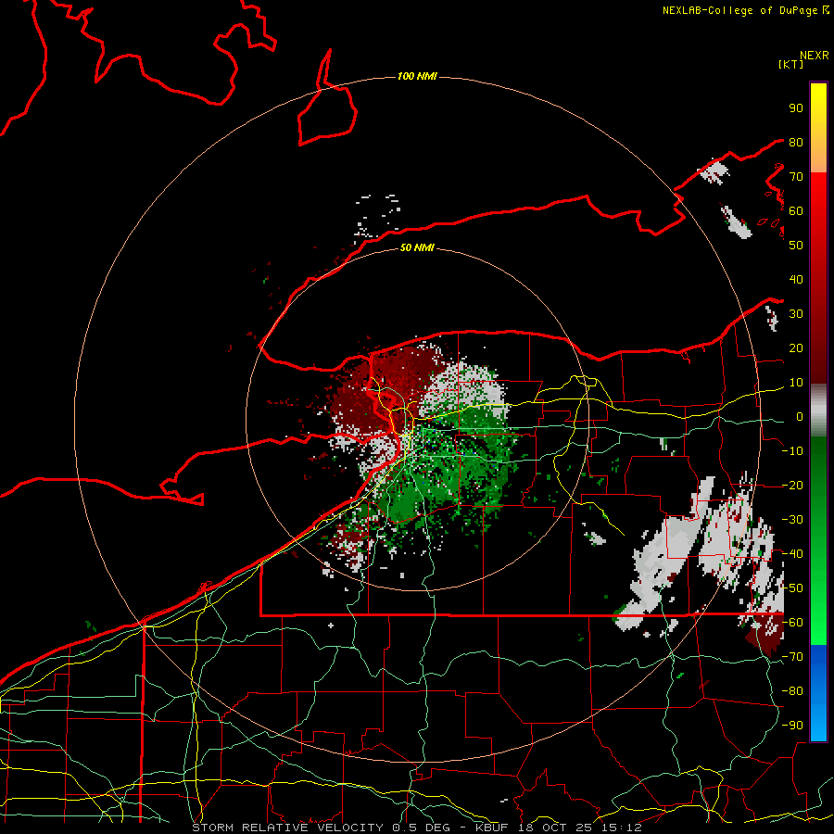The image size is (834, 834).
Task: Click the 60 tick label on velocity scale
Action: pos(796,210)
